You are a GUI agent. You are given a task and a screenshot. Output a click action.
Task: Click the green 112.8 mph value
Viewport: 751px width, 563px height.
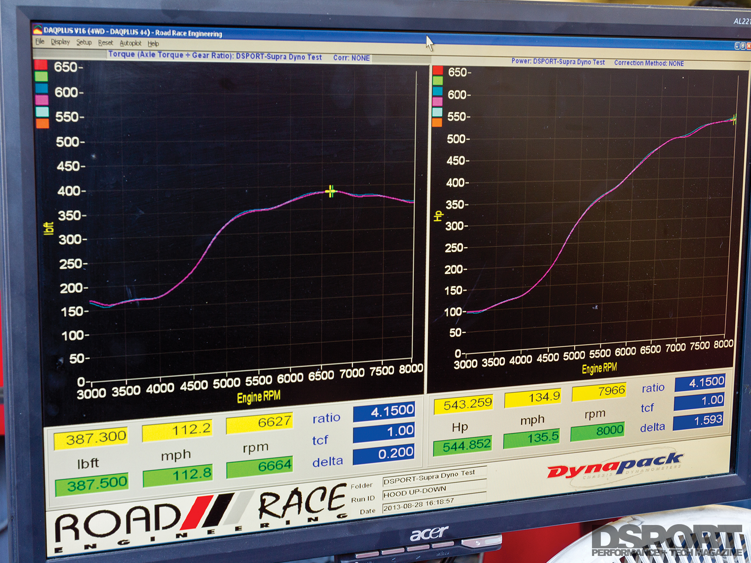(x=178, y=475)
